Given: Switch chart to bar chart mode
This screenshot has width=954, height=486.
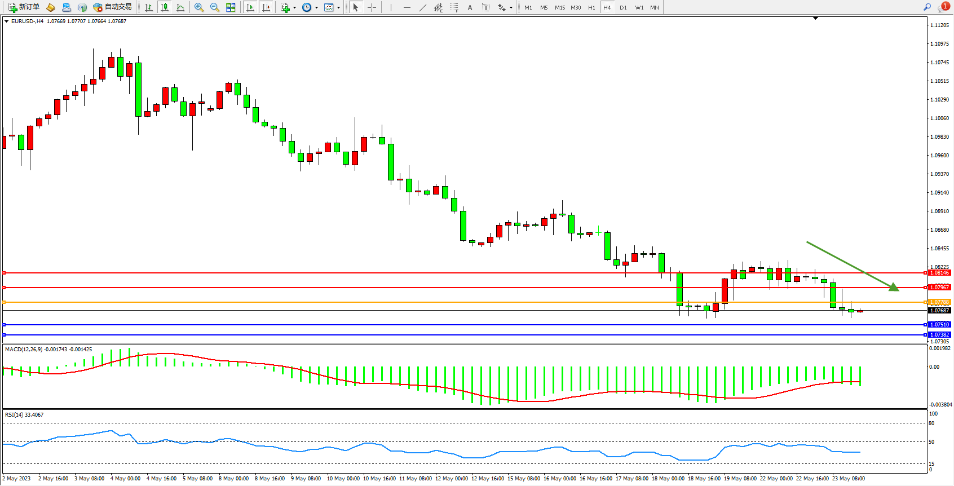Looking at the screenshot, I should click(149, 7).
